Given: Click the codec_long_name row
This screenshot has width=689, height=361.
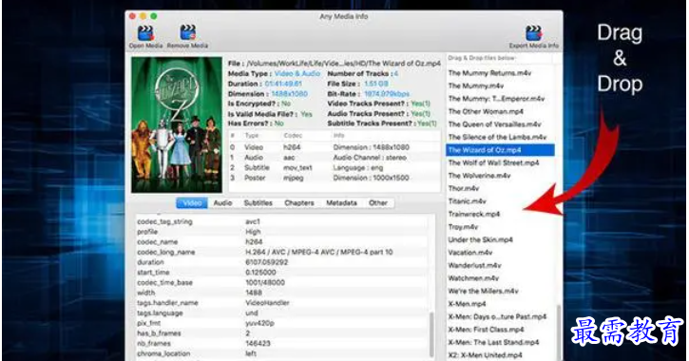Looking at the screenshot, I should (x=281, y=252).
